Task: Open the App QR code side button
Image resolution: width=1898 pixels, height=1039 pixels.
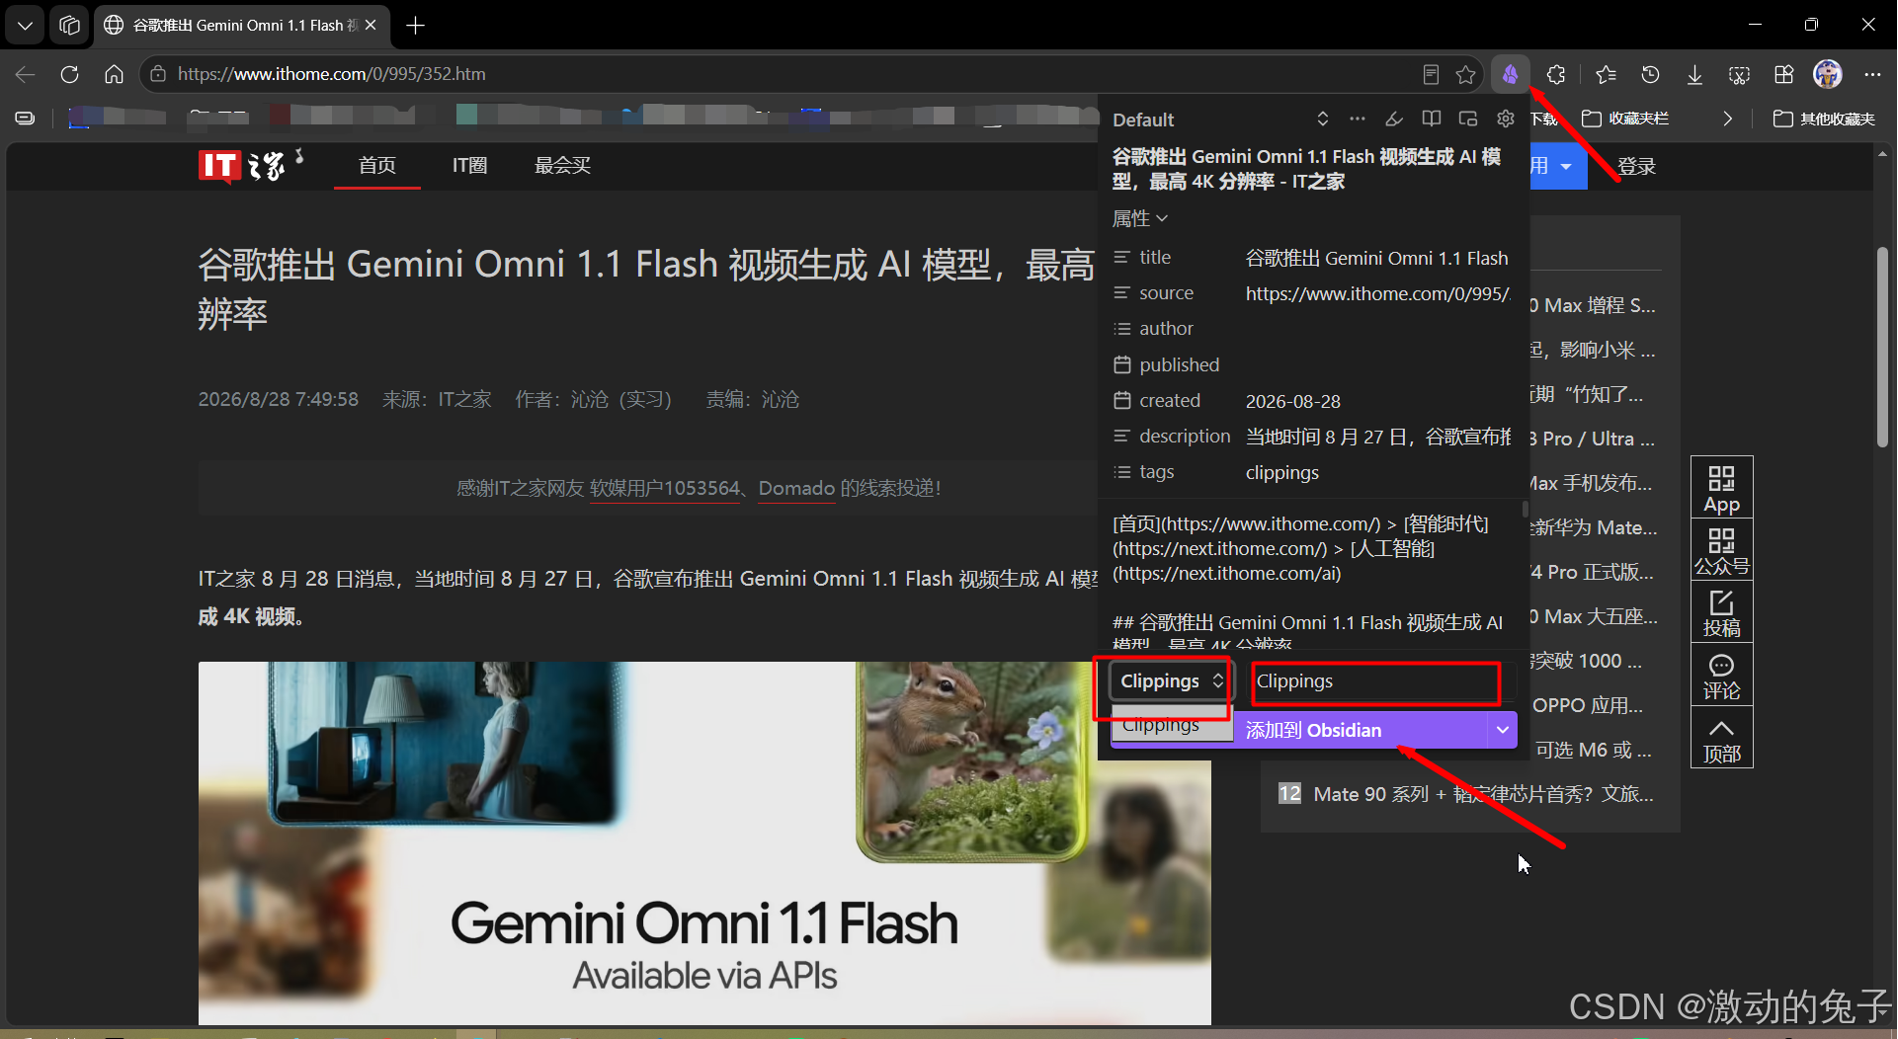Action: point(1721,488)
